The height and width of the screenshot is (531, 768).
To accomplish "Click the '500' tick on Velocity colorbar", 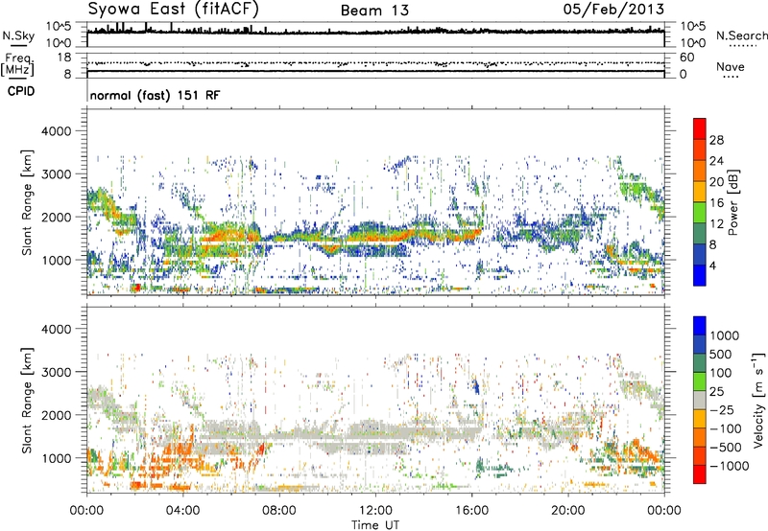I will tap(721, 354).
